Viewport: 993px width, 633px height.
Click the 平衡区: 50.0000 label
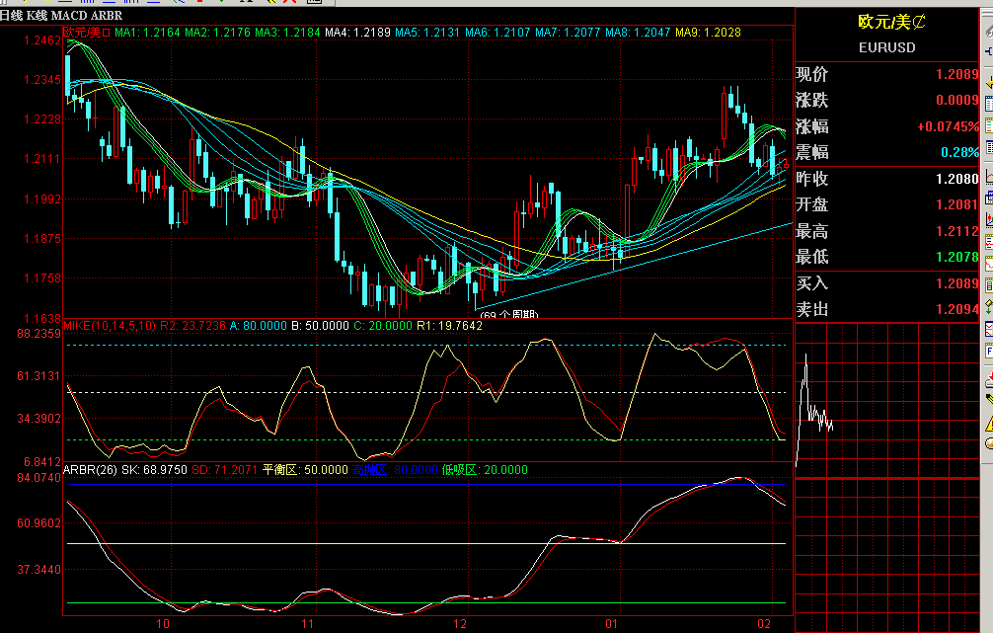pyautogui.click(x=305, y=470)
